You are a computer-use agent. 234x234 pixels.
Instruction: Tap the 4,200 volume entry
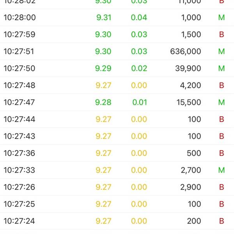tap(190, 85)
